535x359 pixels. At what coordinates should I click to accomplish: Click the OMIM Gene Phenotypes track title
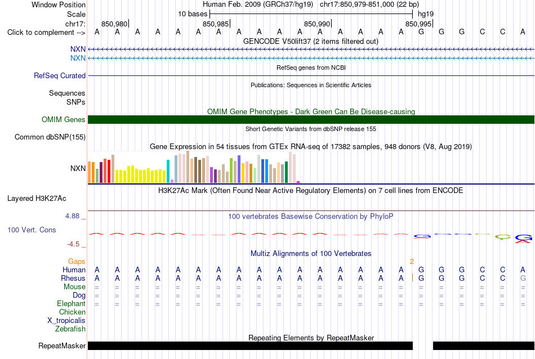pos(311,111)
